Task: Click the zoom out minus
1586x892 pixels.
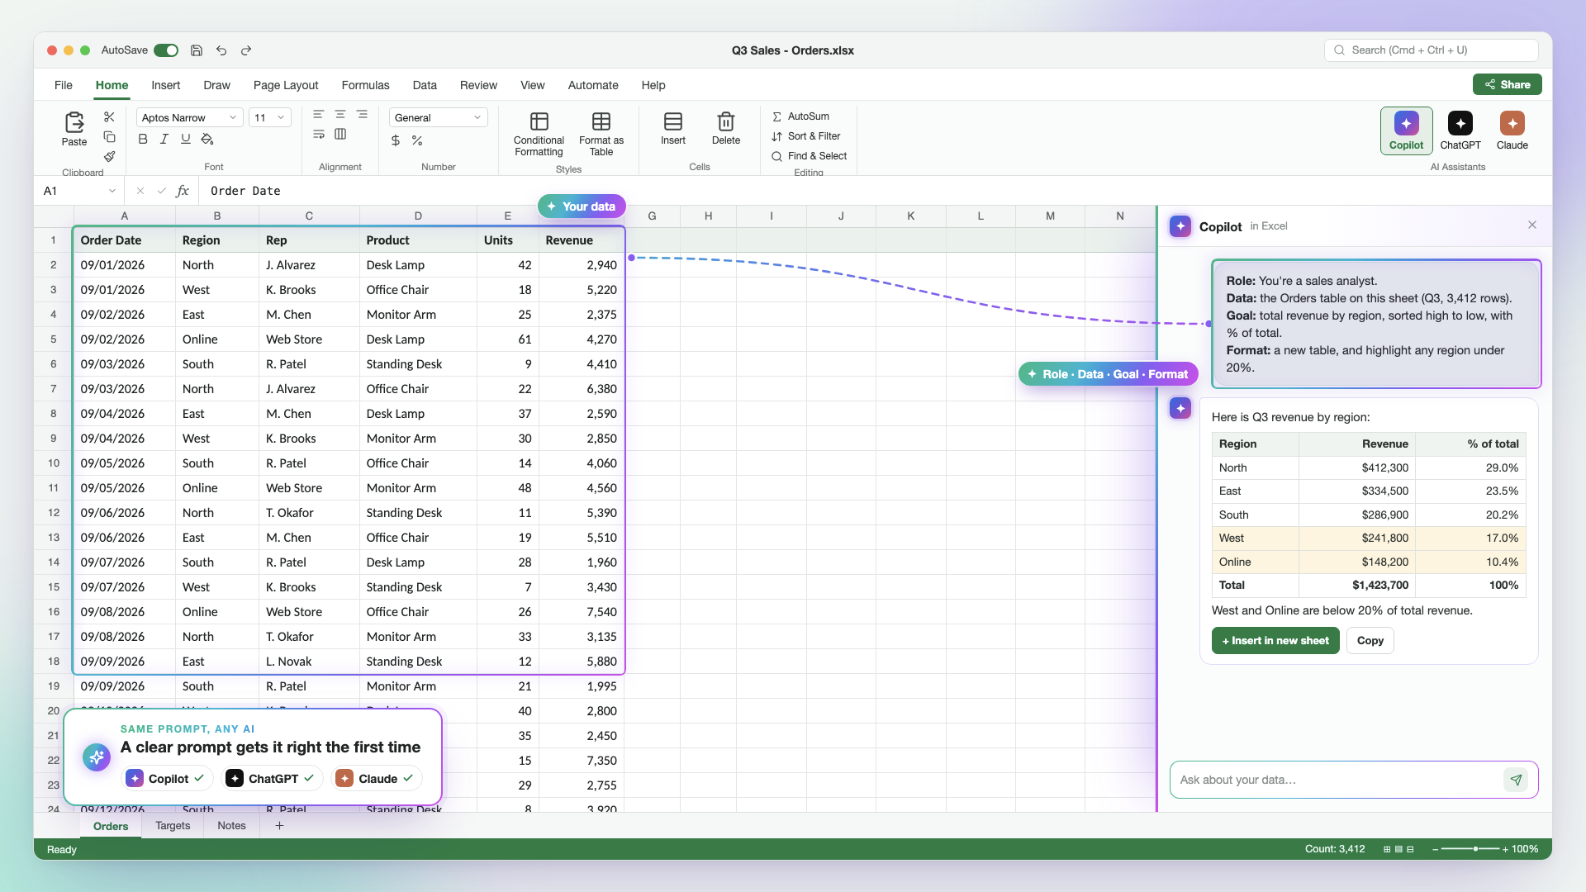Action: click(1436, 849)
